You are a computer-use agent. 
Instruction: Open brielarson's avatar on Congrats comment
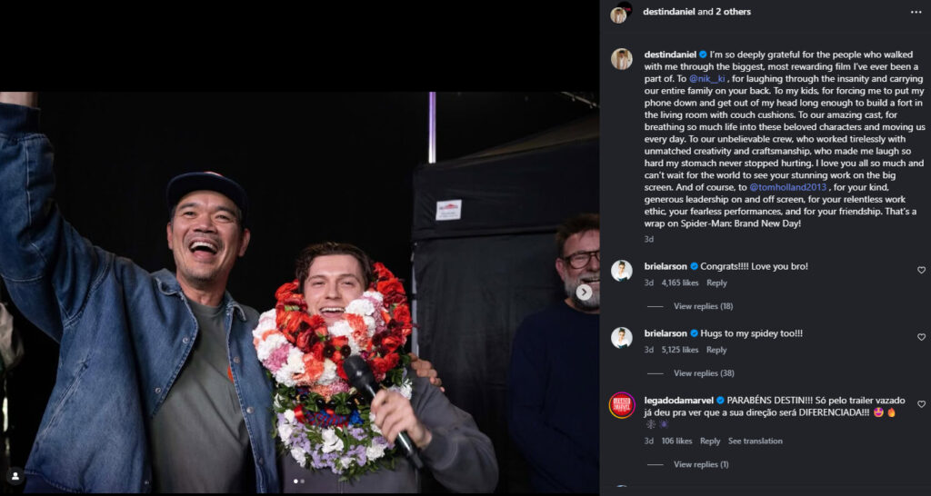622,271
